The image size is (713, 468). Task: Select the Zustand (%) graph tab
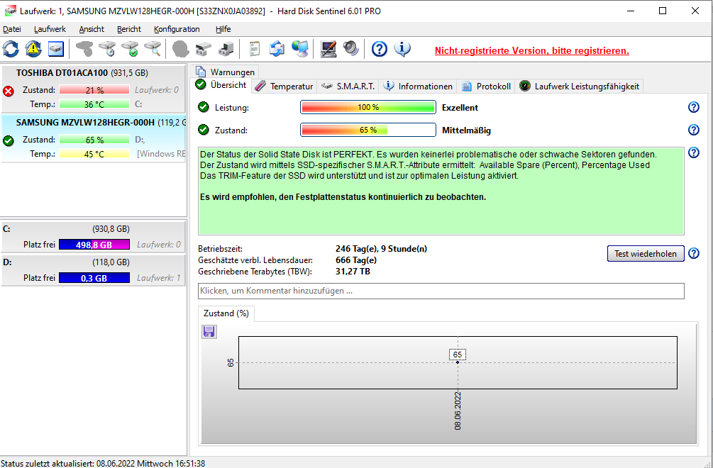pos(226,313)
